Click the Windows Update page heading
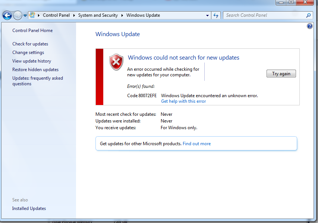Viewport: 318px width, 223px height. [118, 34]
